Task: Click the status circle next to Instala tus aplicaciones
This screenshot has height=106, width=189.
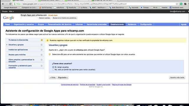Action: click(x=41, y=50)
